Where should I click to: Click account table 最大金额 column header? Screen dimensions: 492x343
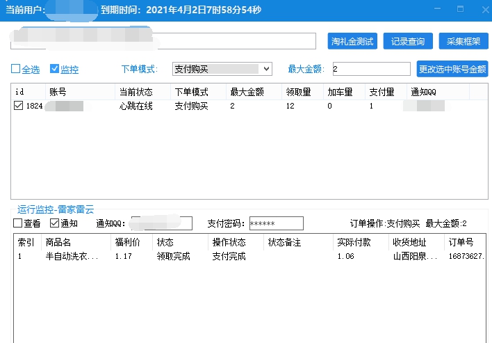[254, 92]
